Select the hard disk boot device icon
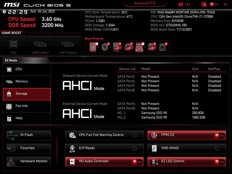Screen dimensions: 232x174 [x=94, y=47]
